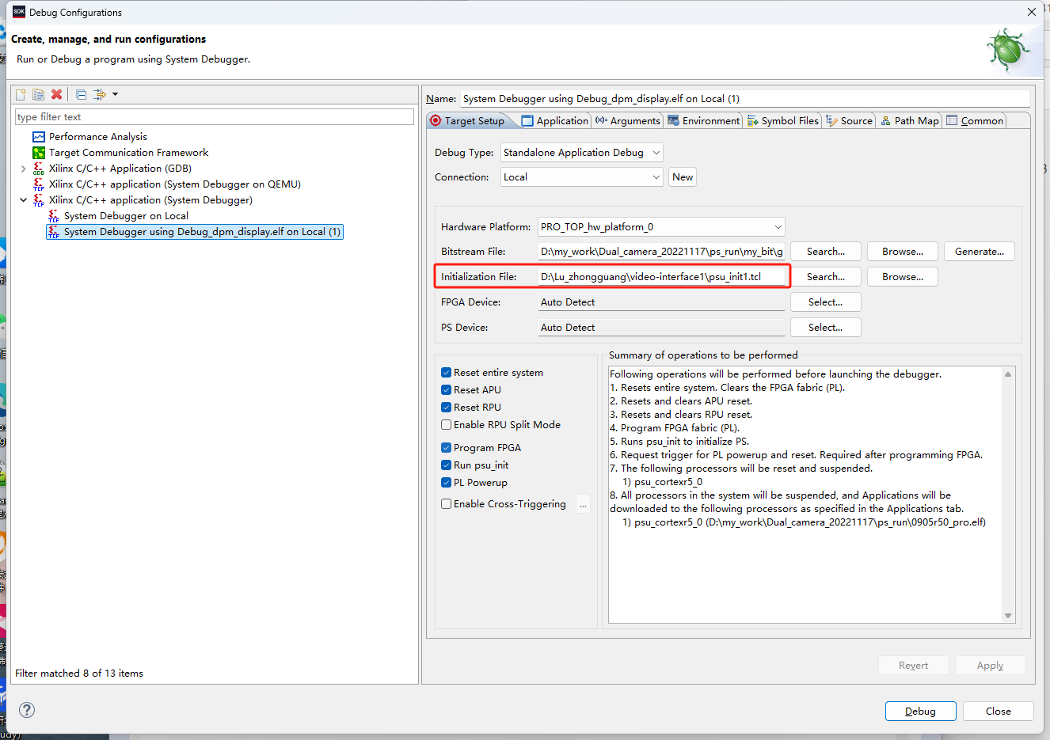Click the type filter text field

(x=214, y=117)
